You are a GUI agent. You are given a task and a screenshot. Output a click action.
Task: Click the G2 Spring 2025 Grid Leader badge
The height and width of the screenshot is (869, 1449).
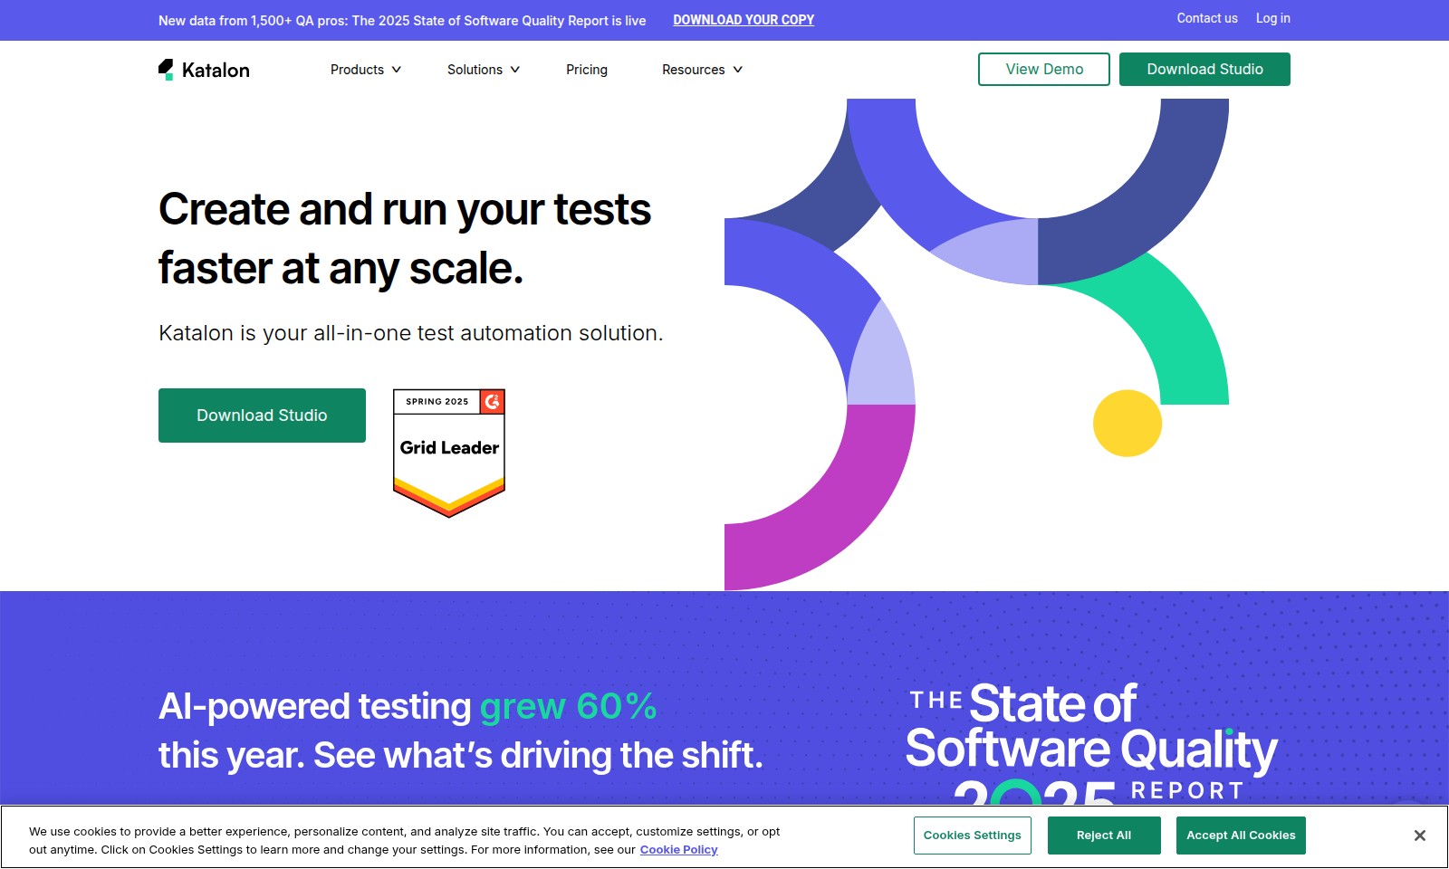(449, 453)
